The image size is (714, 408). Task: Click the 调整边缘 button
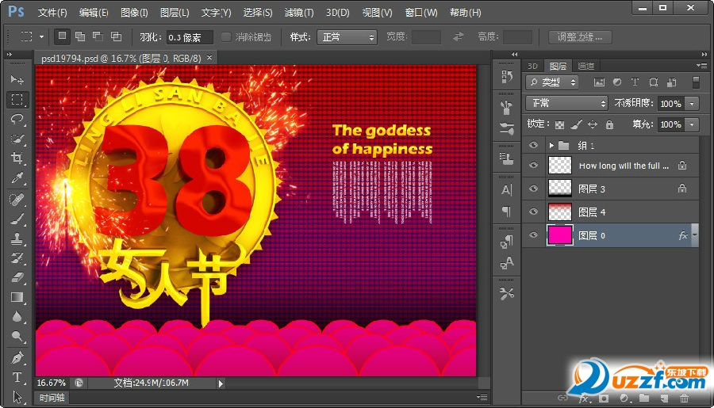[580, 37]
